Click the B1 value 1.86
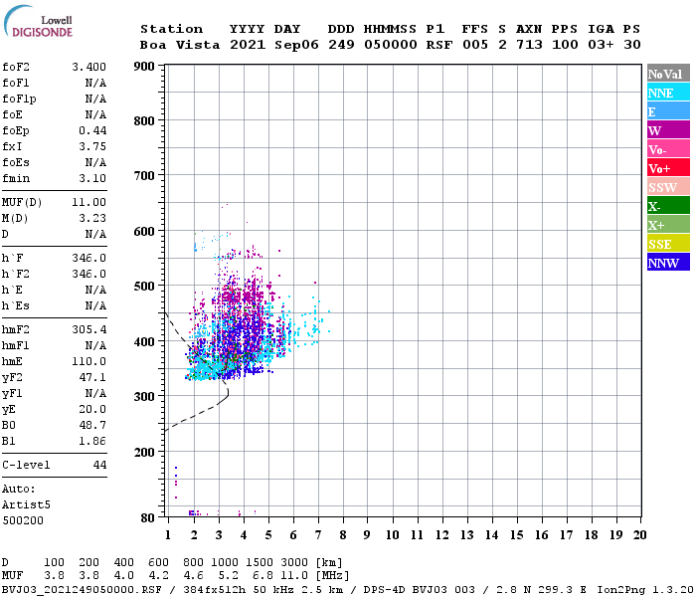696x597 pixels. (92, 441)
